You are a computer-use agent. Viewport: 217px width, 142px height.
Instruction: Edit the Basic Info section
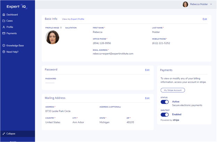(x=205, y=19)
